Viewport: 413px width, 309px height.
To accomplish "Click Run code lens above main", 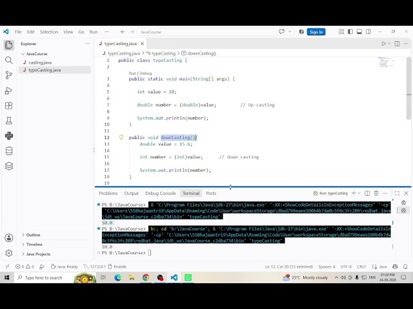I will 132,73.
